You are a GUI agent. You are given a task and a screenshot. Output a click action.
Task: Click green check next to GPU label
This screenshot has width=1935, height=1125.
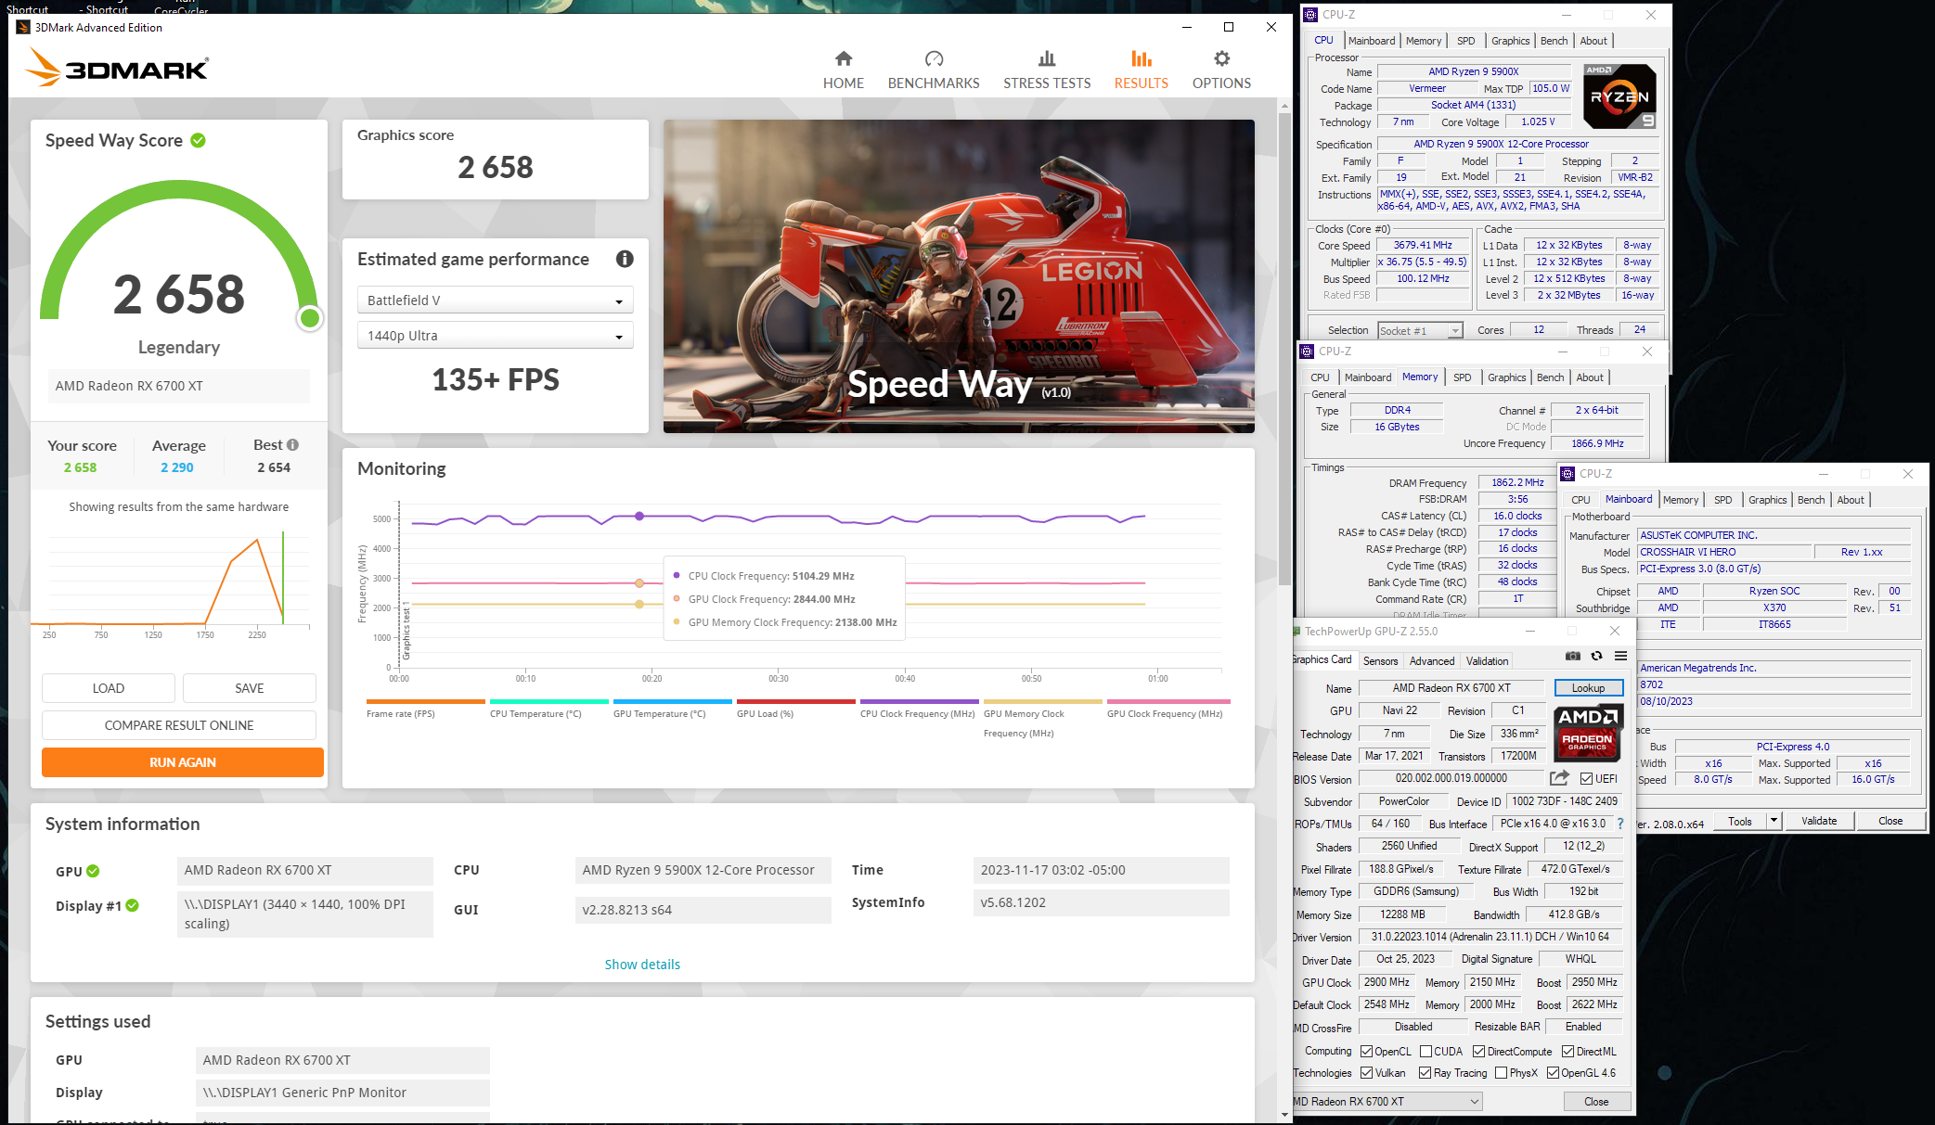[x=93, y=871]
